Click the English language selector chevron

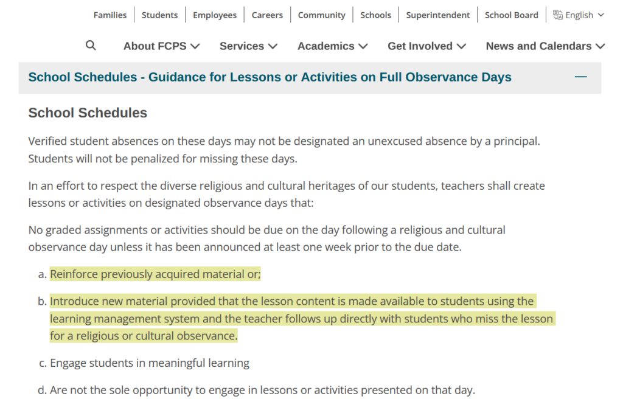tap(600, 15)
